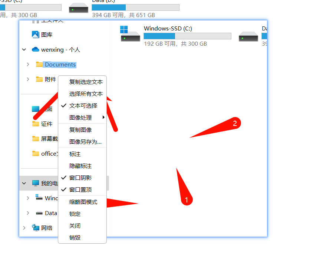Select the wenxing - 个人 label
Screen dimensions: 323x266
[60, 50]
